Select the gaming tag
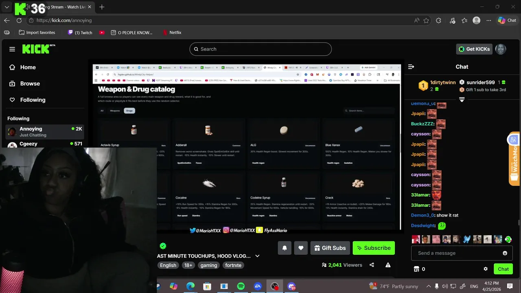 (209, 265)
